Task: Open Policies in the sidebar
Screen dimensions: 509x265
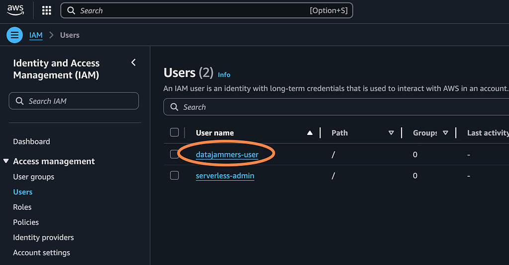Action: pos(26,222)
